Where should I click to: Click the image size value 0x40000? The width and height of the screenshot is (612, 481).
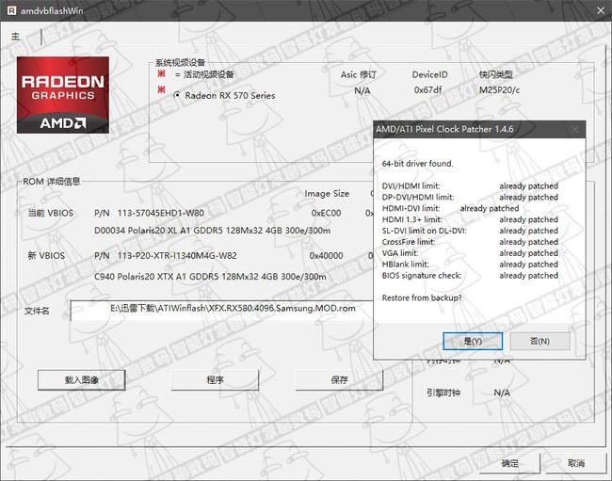point(327,256)
